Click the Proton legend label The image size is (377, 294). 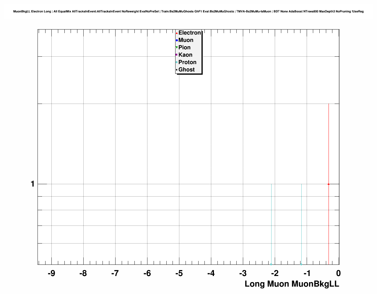coord(187,62)
